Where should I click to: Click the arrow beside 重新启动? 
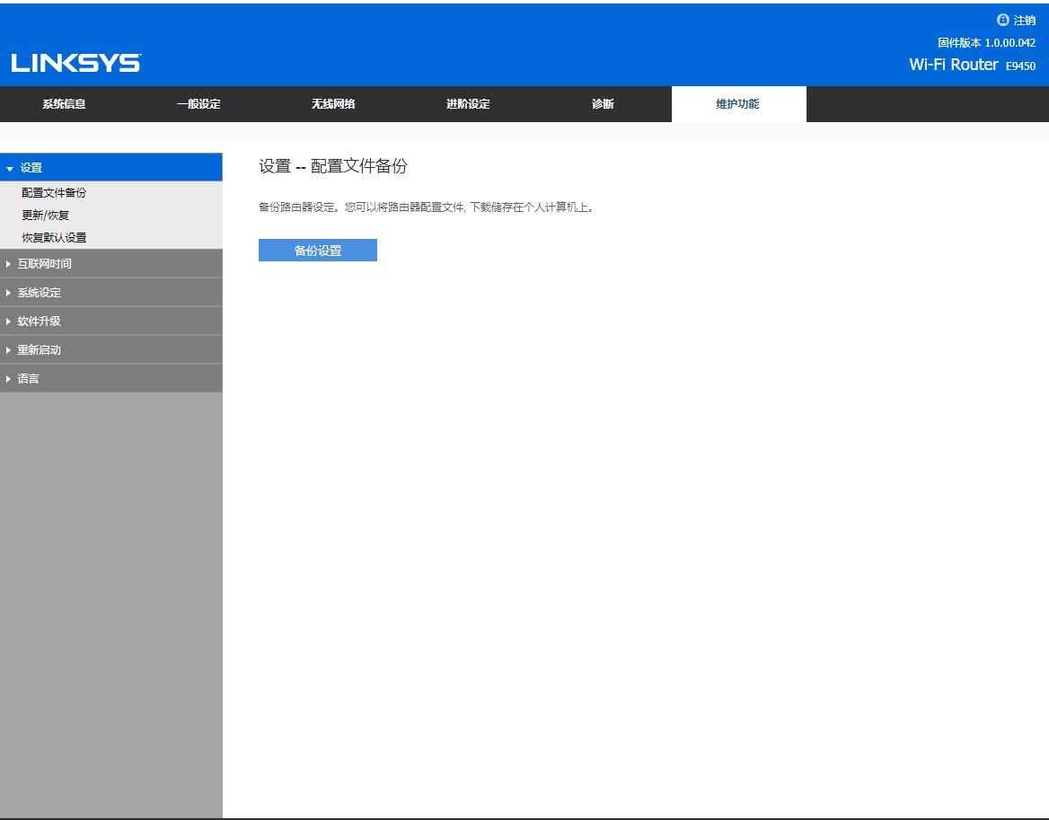[x=10, y=349]
